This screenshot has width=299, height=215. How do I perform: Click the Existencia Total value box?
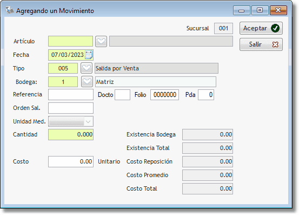pyautogui.click(x=208, y=148)
